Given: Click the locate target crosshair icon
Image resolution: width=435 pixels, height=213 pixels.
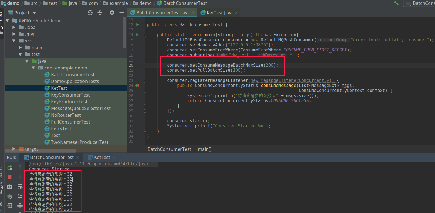Looking at the screenshot, I should pyautogui.click(x=90, y=13).
